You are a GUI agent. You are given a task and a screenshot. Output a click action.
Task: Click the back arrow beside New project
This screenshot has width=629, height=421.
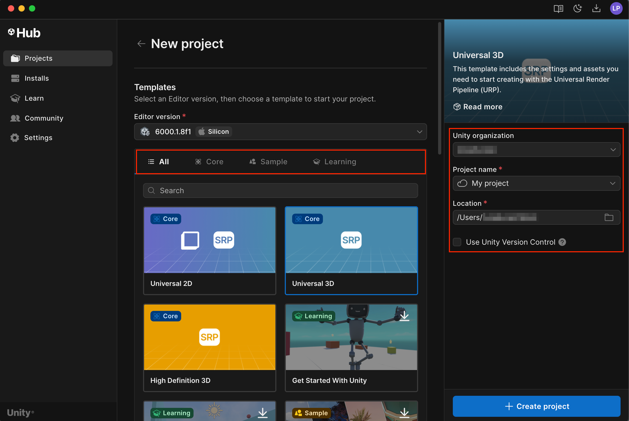tap(141, 44)
